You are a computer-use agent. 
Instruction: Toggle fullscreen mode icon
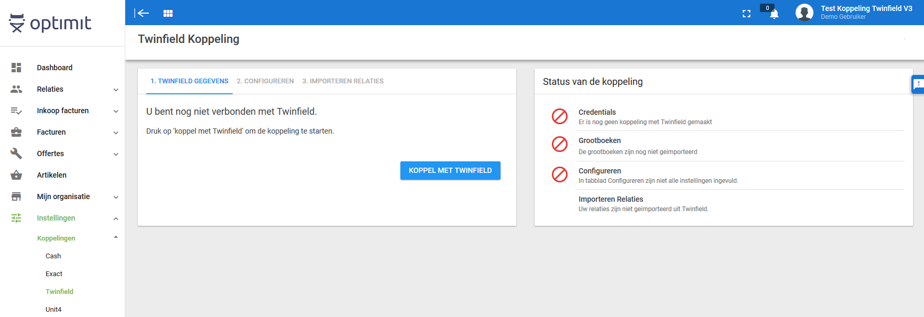pos(746,14)
